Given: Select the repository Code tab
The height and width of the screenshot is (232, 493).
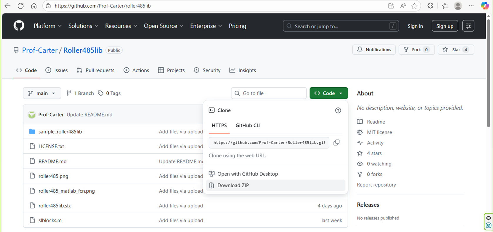Looking at the screenshot, I should tap(26, 70).
